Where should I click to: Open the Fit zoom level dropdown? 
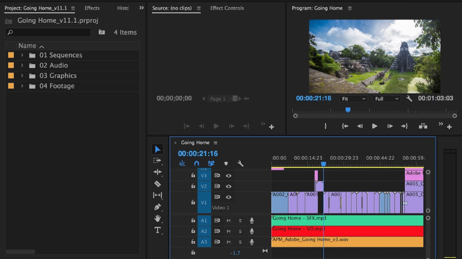[353, 98]
